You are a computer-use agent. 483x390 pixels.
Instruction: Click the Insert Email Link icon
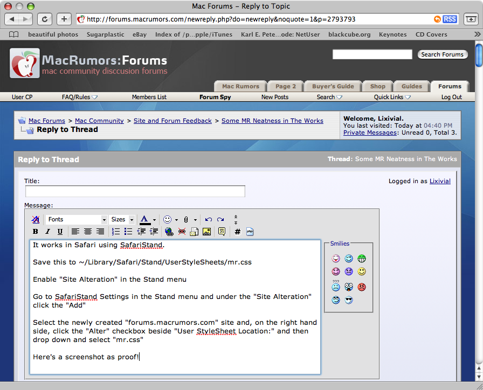194,232
